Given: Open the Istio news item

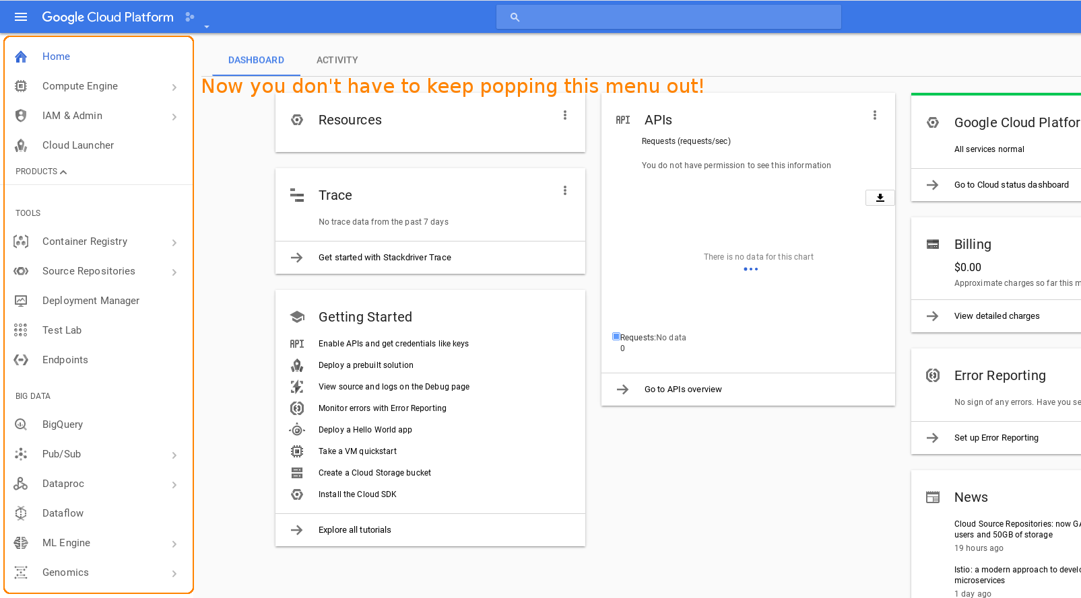Looking at the screenshot, I should coord(1018,575).
